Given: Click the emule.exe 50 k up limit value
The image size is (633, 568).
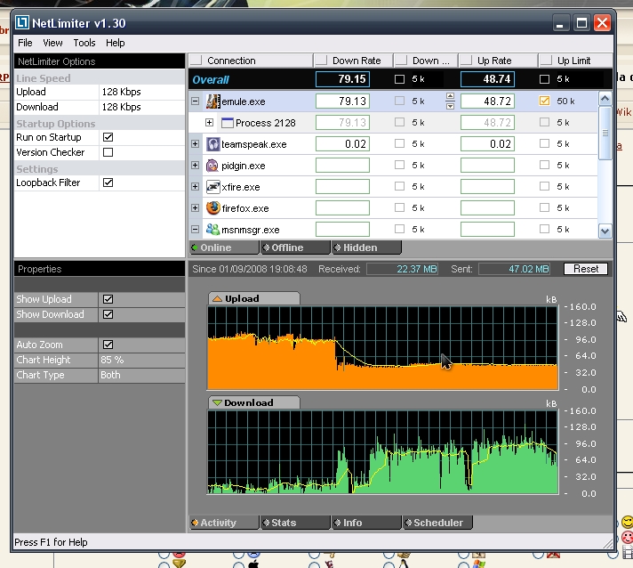Looking at the screenshot, I should pos(565,101).
